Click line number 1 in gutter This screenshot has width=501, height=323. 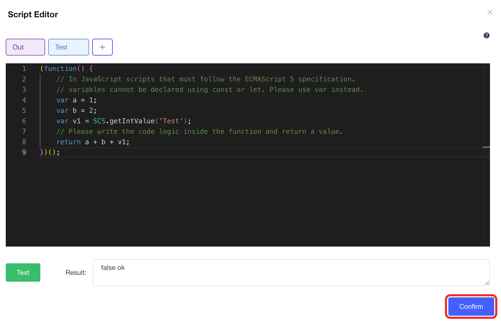[24, 69]
